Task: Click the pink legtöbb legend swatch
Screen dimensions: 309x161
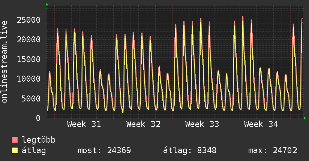Action: click(15, 140)
